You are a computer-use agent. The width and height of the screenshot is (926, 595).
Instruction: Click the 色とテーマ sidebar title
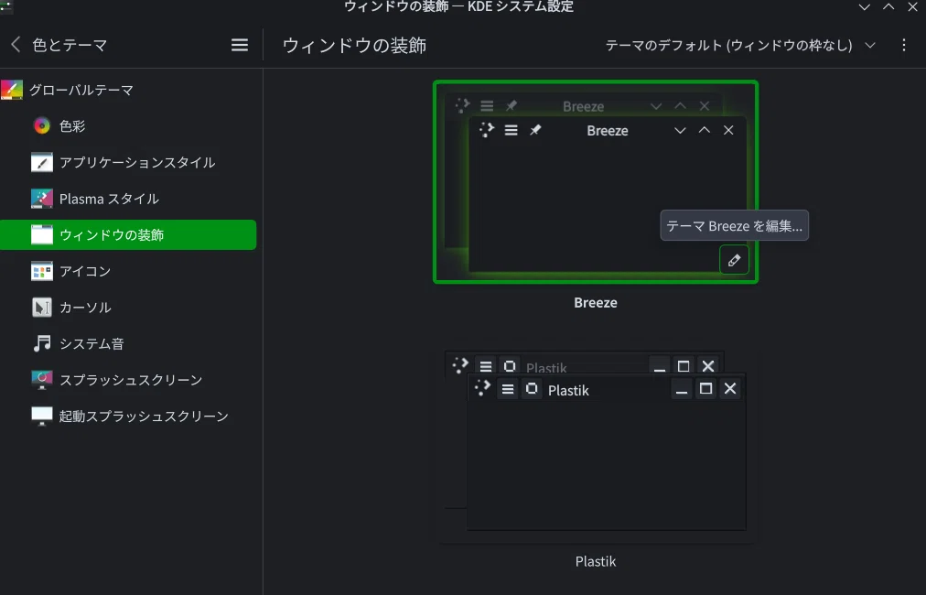(70, 45)
